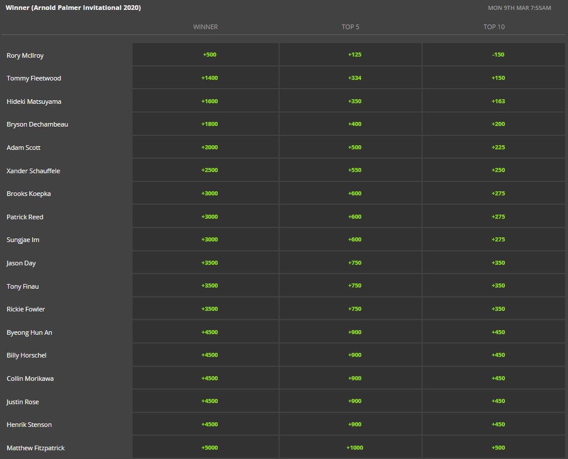Image resolution: width=568 pixels, height=459 pixels.
Task: Select Tommy Fleetwood winner odds +1400
Action: tap(205, 78)
